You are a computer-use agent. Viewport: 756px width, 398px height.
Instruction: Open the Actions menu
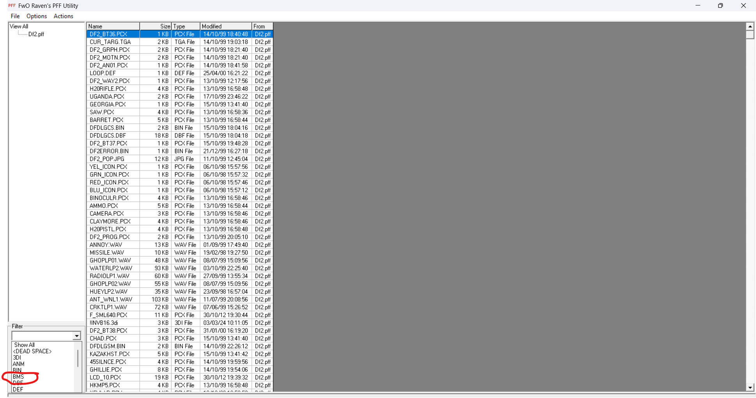(64, 16)
